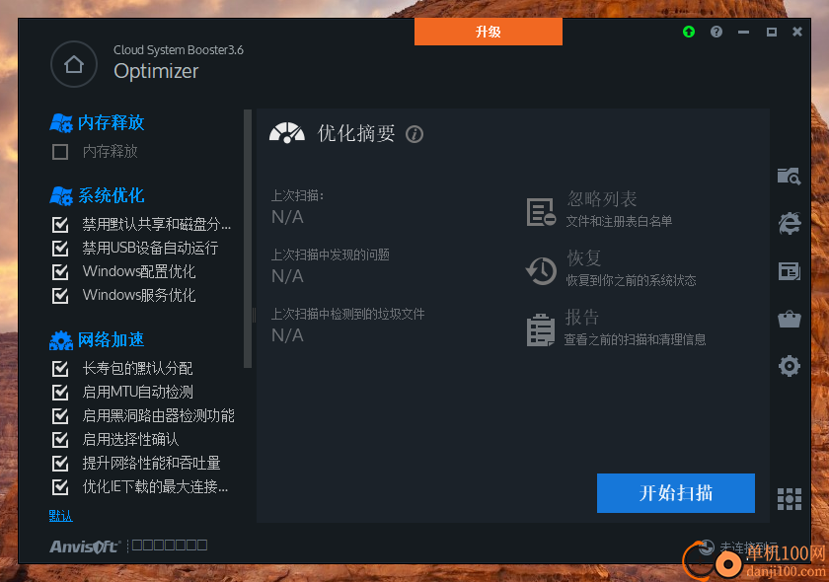Open the help question mark icon
Screen dimensions: 829x582
(716, 32)
